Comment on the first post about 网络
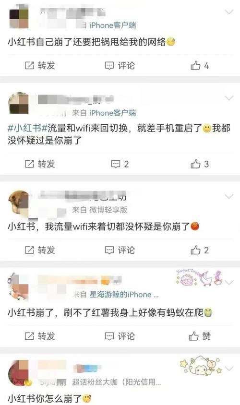The height and width of the screenshot is (405, 240). 120,66
